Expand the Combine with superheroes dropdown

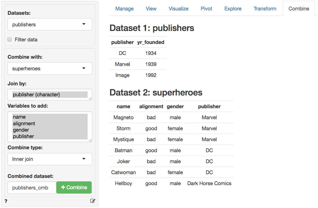50,69
